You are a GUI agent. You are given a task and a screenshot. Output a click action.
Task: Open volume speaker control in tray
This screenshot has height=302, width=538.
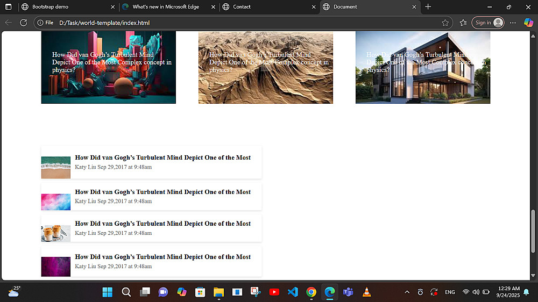[476, 292]
